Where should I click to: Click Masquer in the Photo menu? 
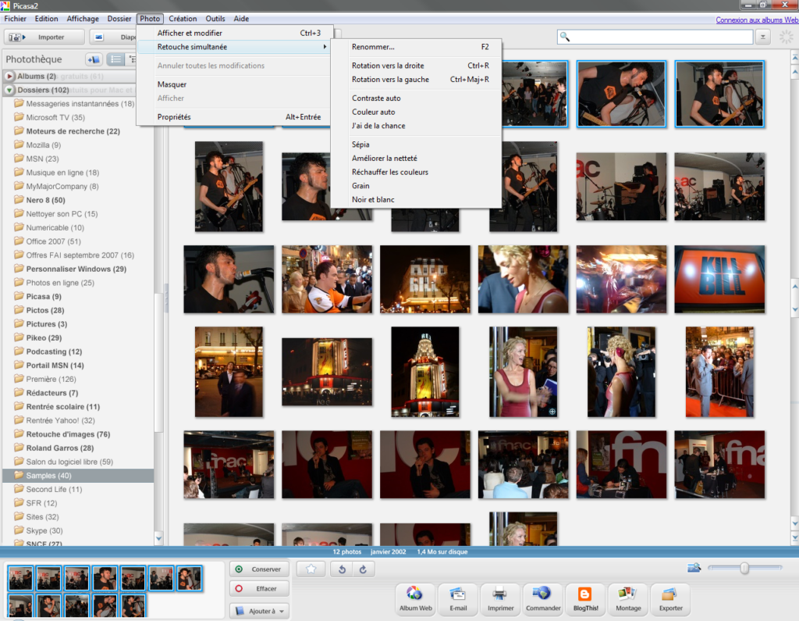tap(234, 84)
